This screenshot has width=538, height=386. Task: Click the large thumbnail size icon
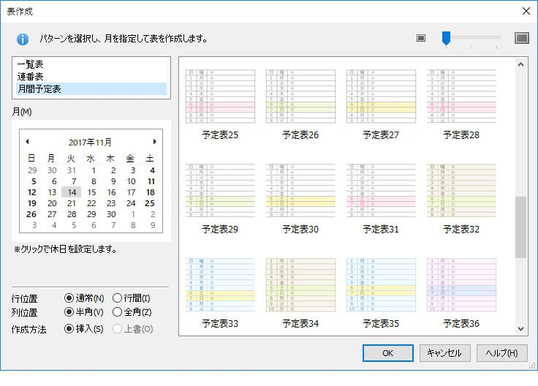(521, 38)
